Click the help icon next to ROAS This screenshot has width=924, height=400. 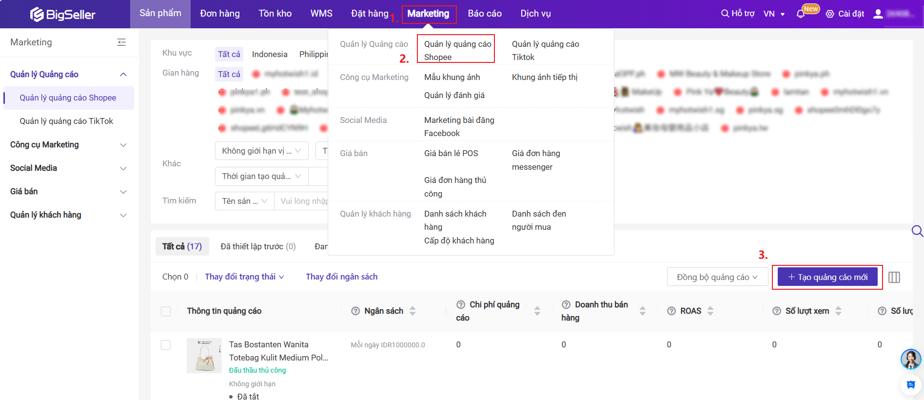tap(671, 311)
